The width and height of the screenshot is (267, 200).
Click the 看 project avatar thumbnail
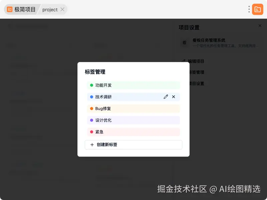184,43
